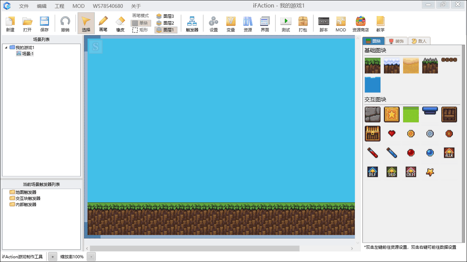
Task: Run the game with 测试 icon
Action: tap(286, 24)
